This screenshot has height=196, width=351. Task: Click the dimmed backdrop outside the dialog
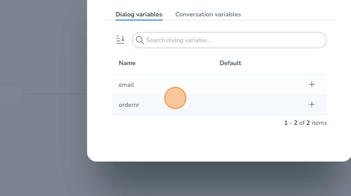coord(41,155)
